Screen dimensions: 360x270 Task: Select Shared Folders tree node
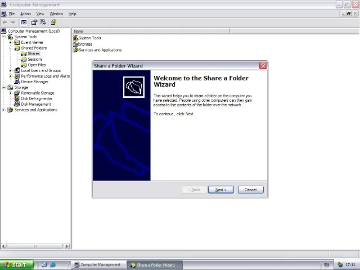[34, 48]
